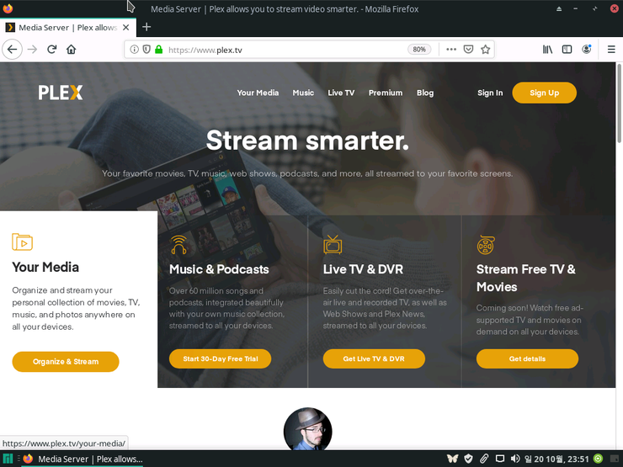The image size is (623, 467).
Task: Click Stream Free TV & Movies heading
Action: (x=525, y=278)
